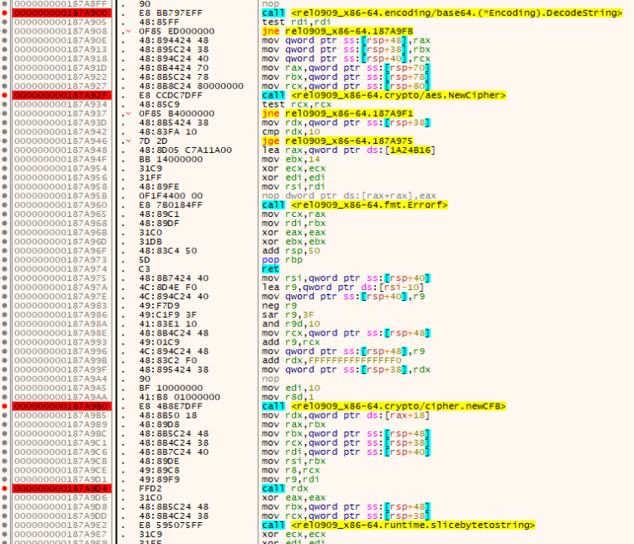
Task: Select the 'mov ebx,14' instruction
Action: click(x=291, y=160)
